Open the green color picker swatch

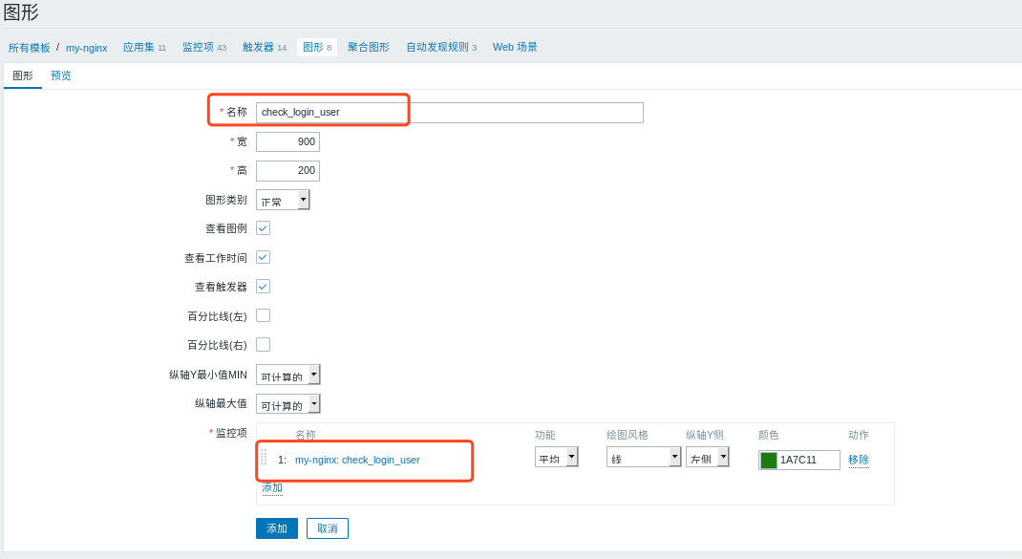[767, 460]
